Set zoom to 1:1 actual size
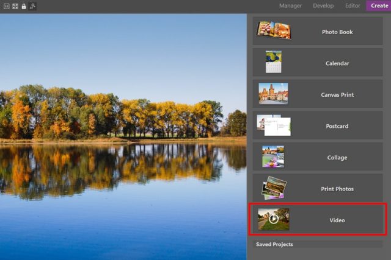 coord(7,6)
